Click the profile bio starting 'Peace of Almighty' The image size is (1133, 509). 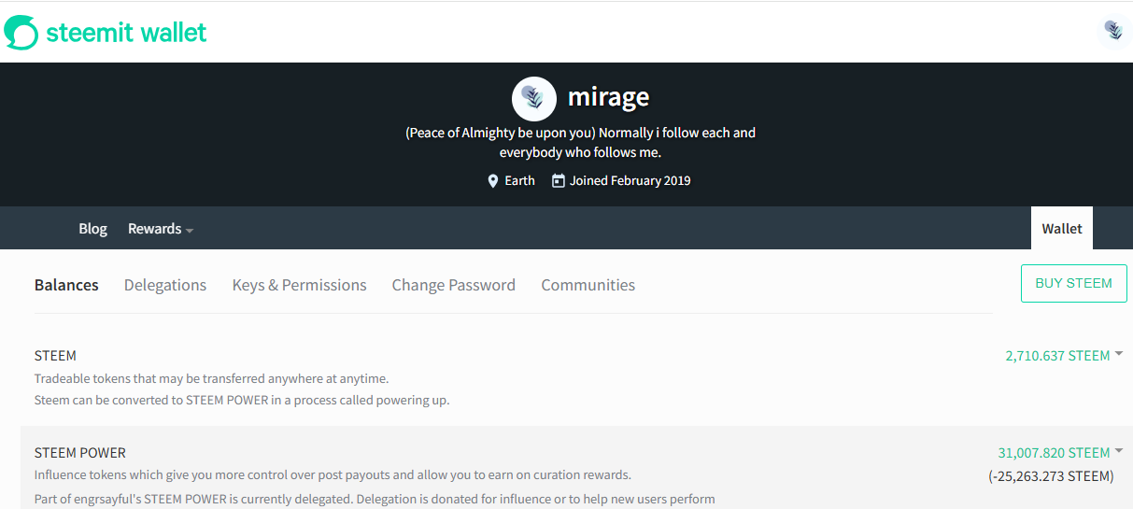[x=580, y=142]
